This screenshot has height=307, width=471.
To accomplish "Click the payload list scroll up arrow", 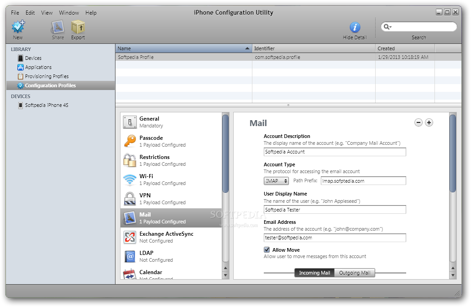I will coord(225,268).
